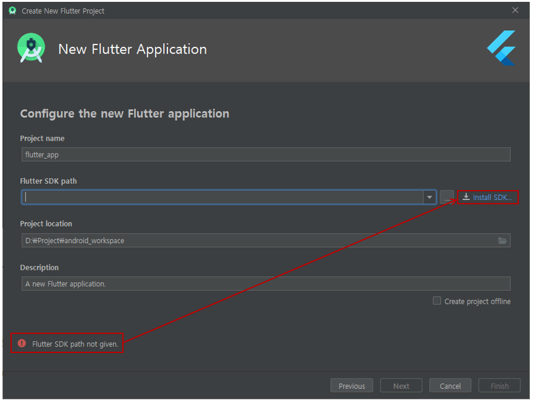Click the 'Project name' label
The height and width of the screenshot is (403, 533).
pos(42,139)
